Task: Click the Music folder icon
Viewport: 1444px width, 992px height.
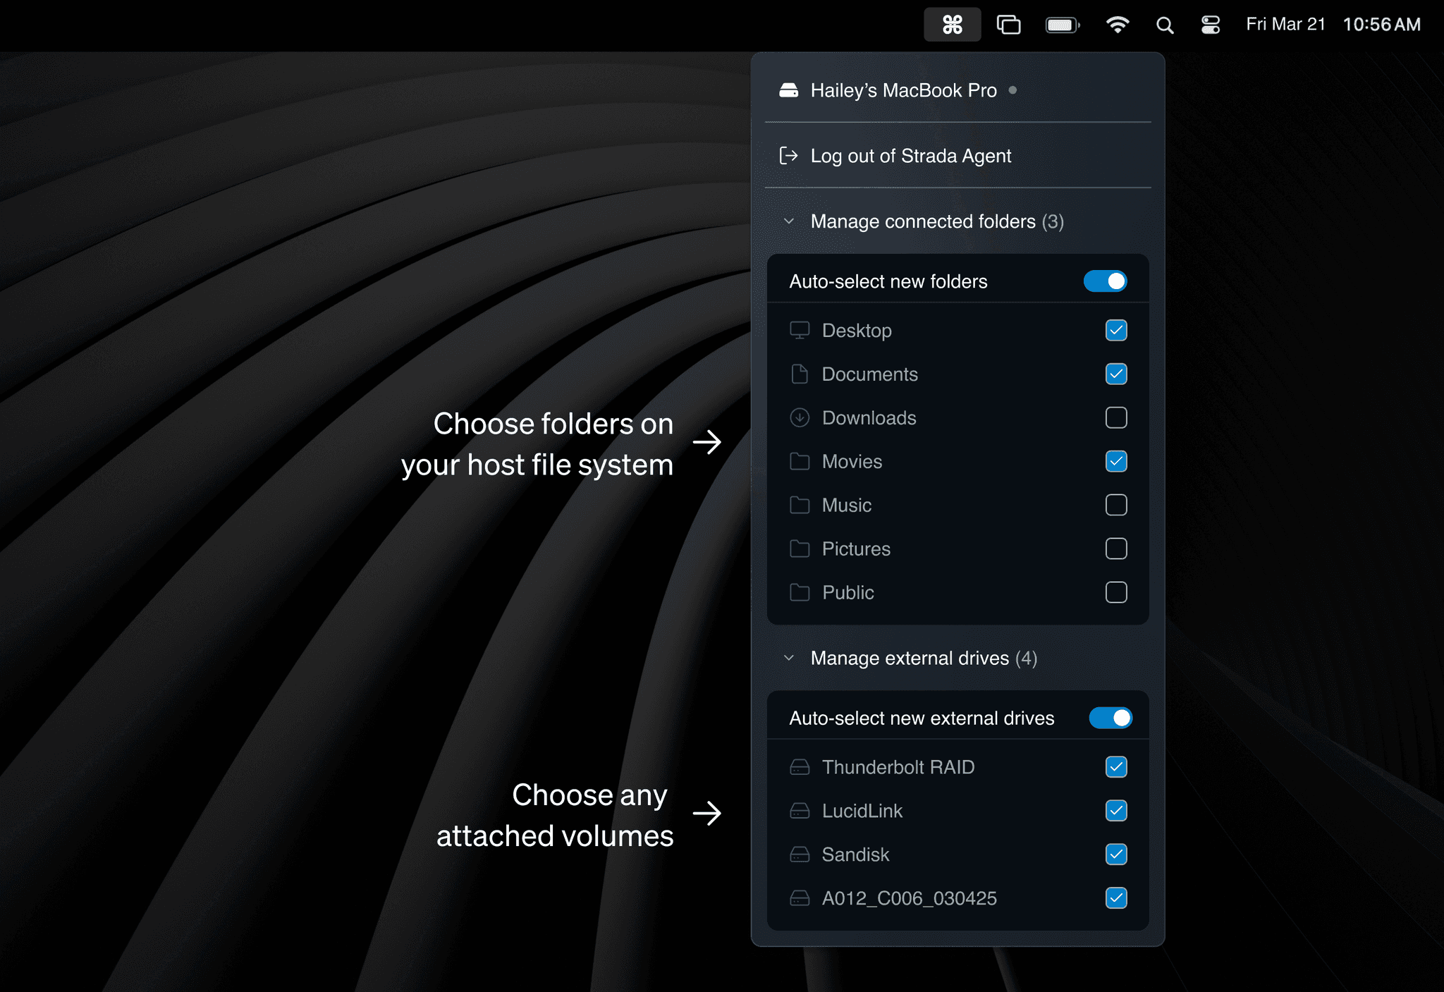Action: coord(800,505)
